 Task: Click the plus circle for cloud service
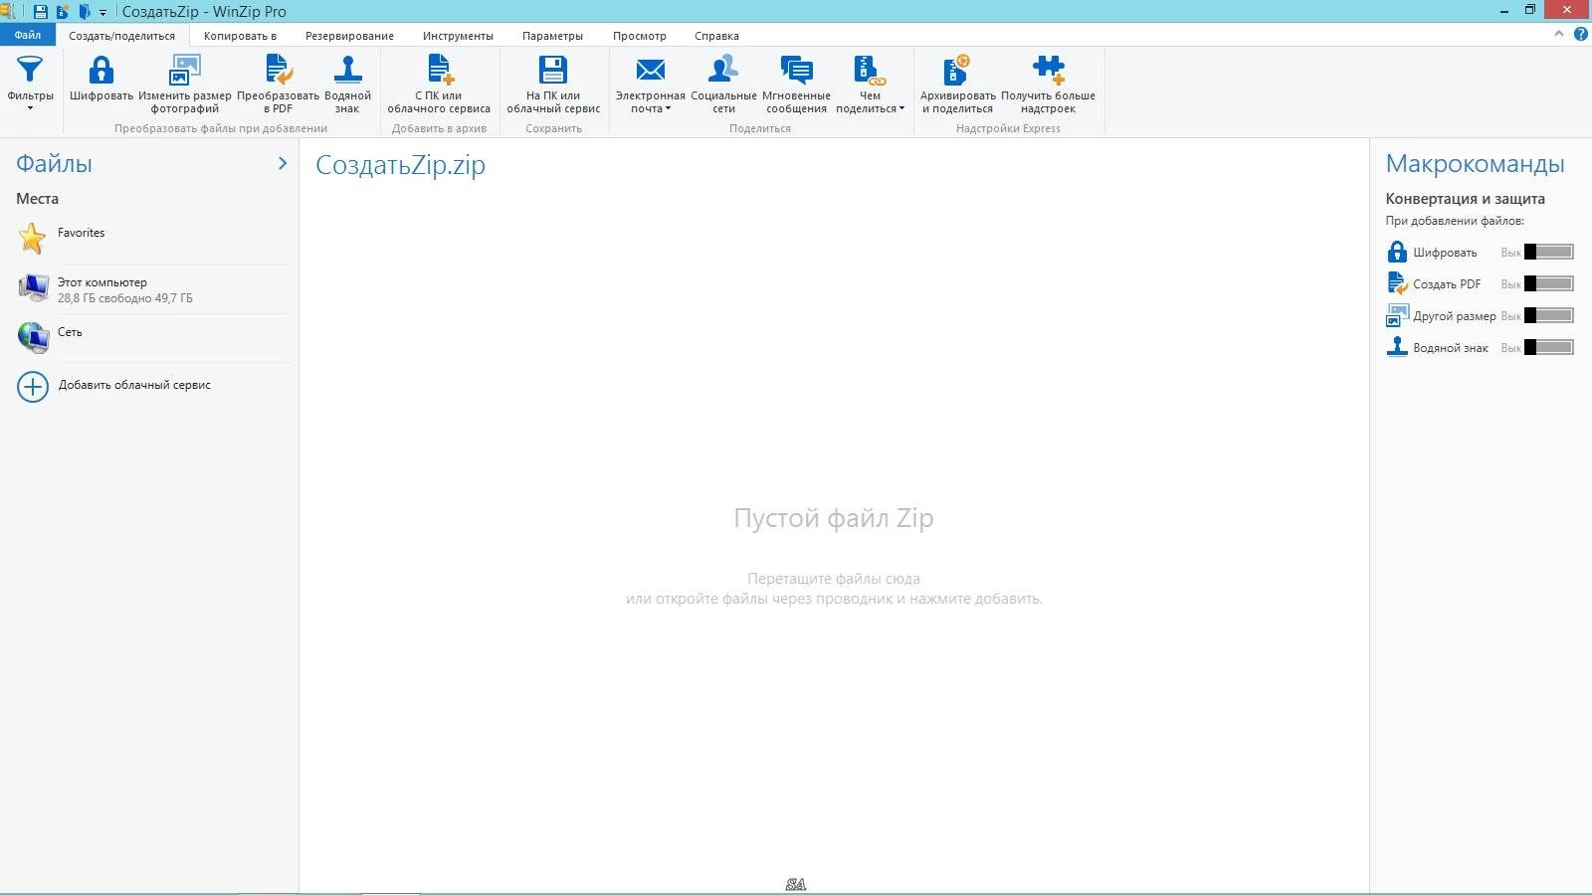point(33,386)
